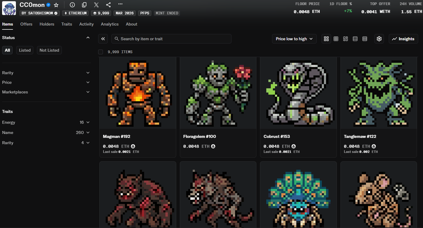
Task: Click the PFPS category badge
Action: pos(145,13)
